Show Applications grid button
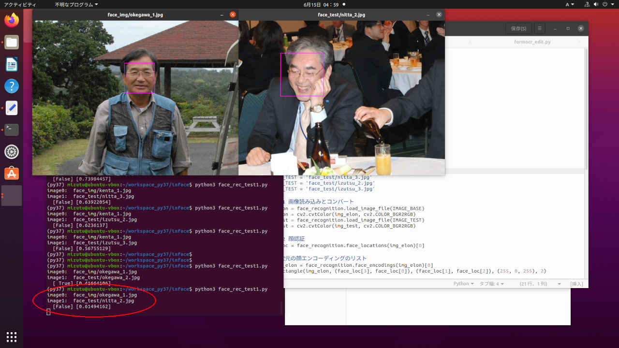The width and height of the screenshot is (619, 348). pyautogui.click(x=12, y=336)
